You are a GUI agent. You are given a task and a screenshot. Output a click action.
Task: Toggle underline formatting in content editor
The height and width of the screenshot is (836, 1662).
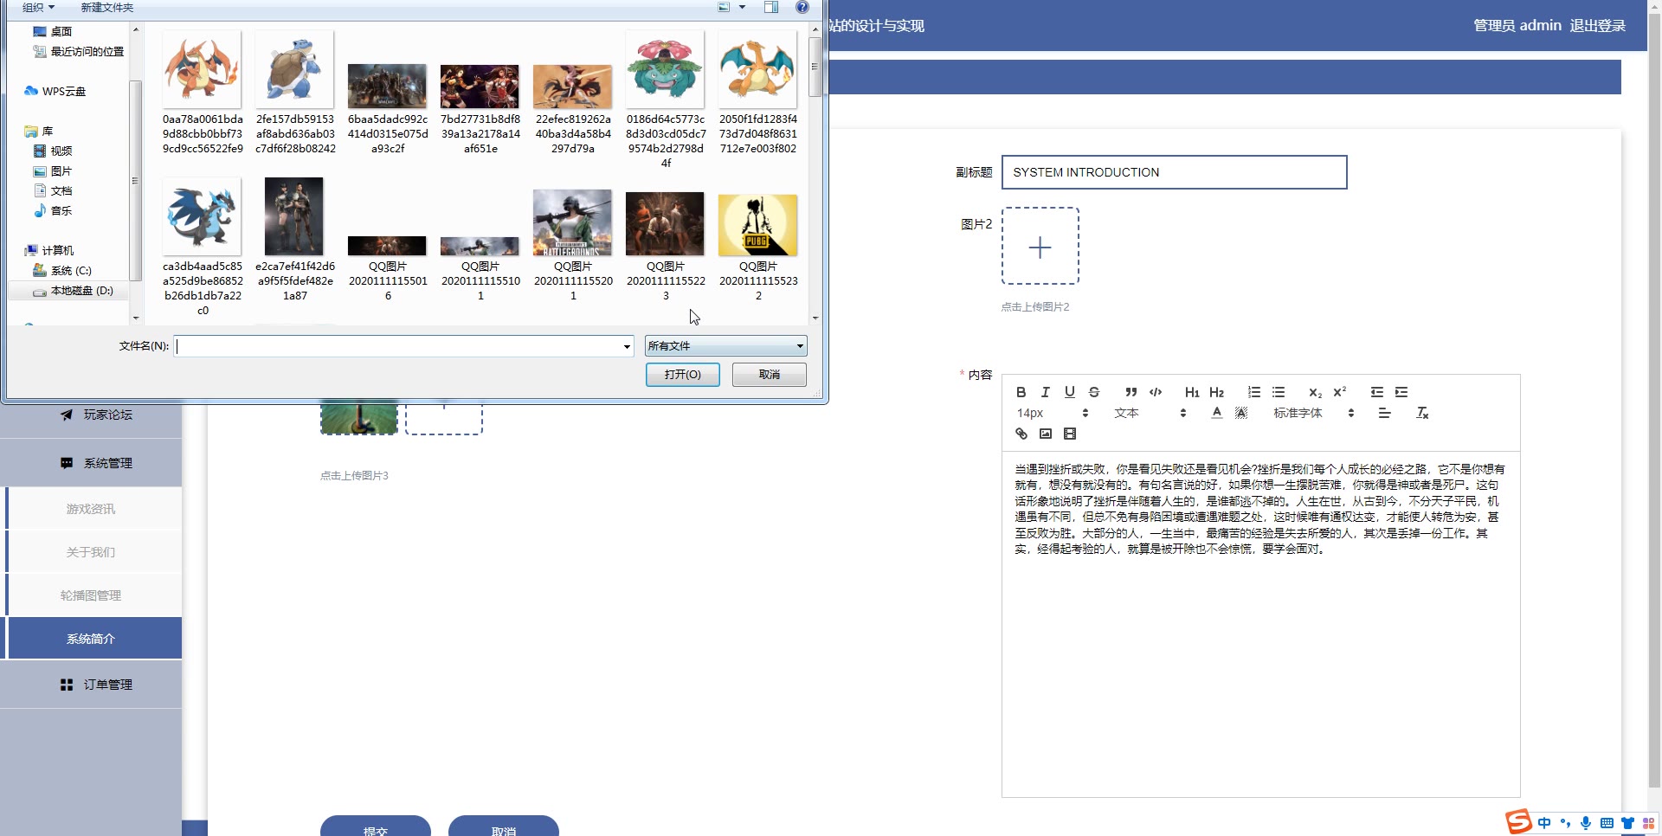1069,392
